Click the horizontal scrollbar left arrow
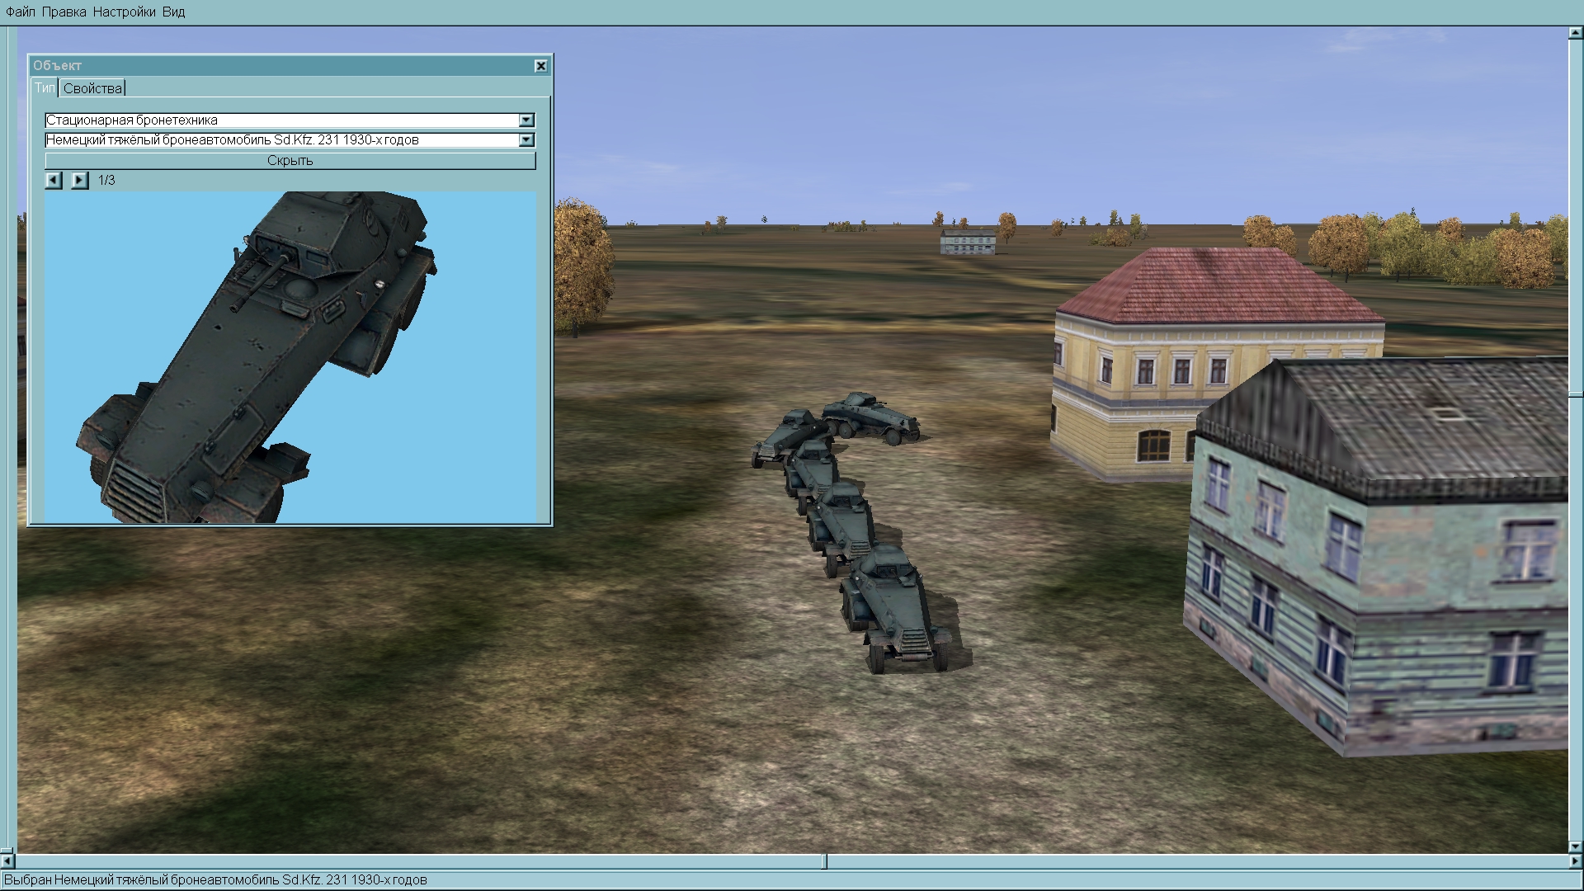This screenshot has height=891, width=1584. tap(7, 861)
